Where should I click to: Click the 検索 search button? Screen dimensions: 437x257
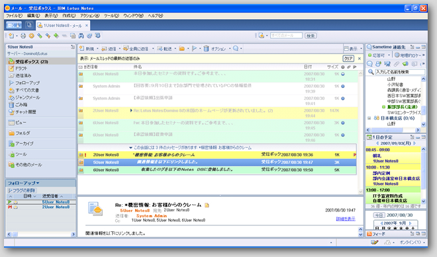tap(311, 36)
